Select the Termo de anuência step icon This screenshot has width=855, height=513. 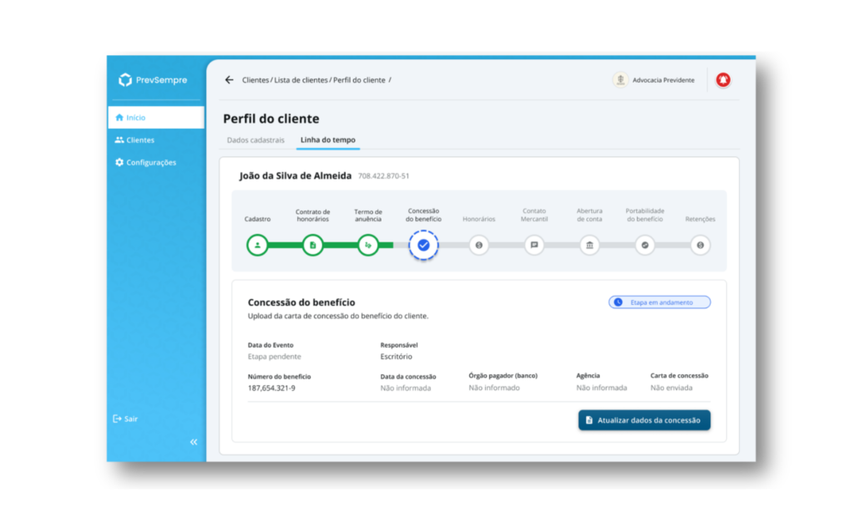pyautogui.click(x=368, y=246)
